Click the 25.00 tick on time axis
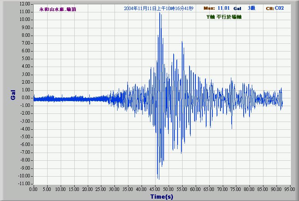This screenshot has height=201, width=299. click(x=101, y=189)
